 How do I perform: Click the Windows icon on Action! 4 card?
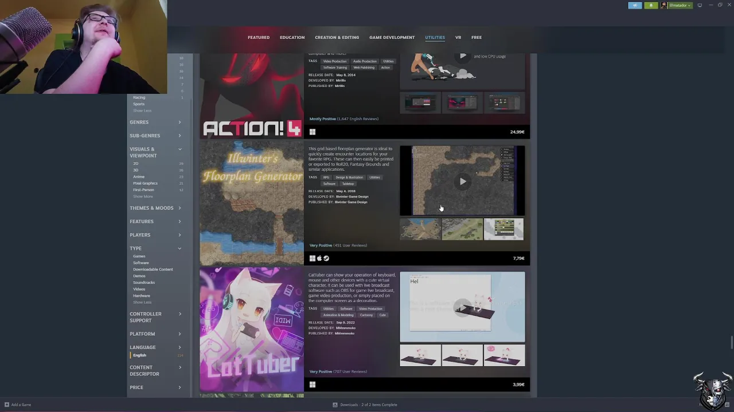pos(313,132)
